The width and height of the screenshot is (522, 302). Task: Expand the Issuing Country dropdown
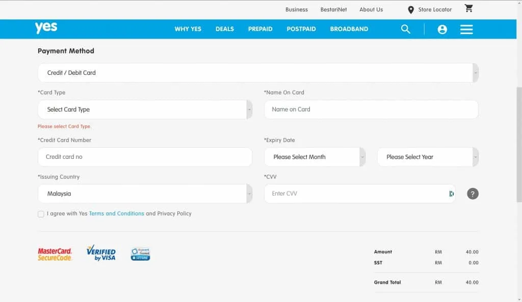click(x=145, y=194)
